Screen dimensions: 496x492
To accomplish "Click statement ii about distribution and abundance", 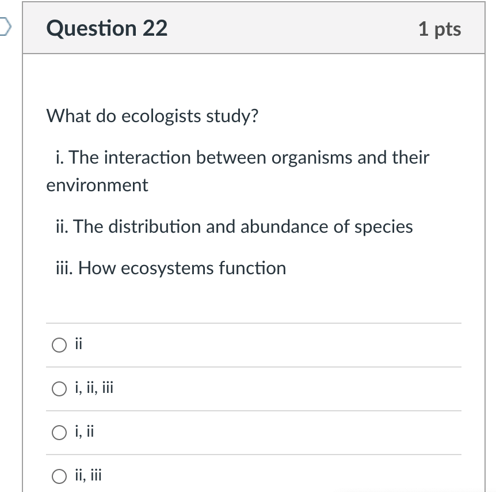I will 232,226.
